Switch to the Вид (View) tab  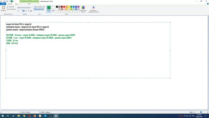(16, 4)
